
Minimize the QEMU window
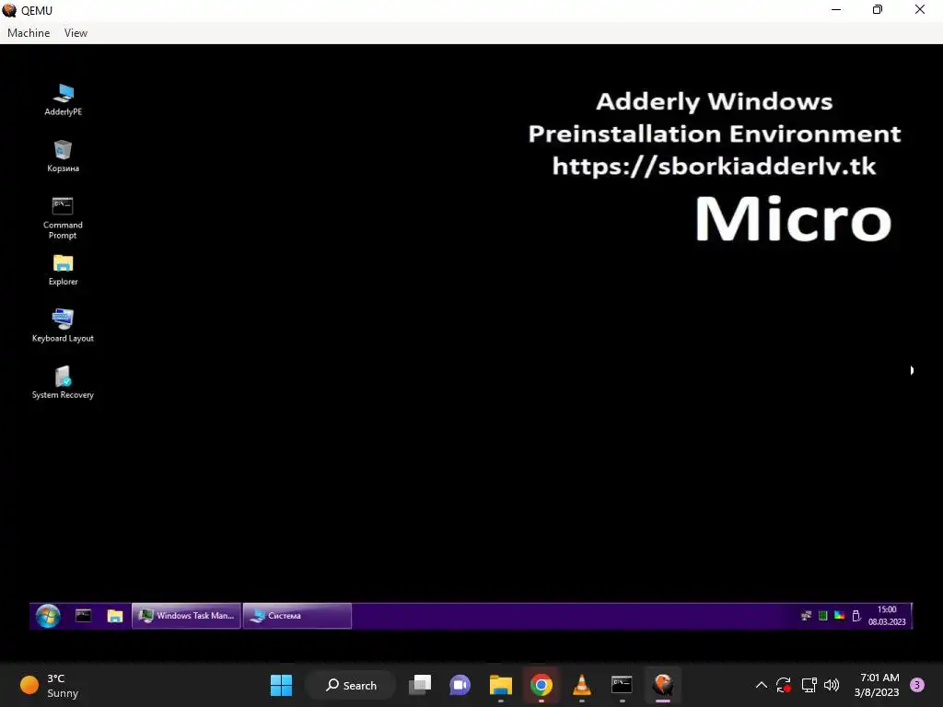click(836, 9)
